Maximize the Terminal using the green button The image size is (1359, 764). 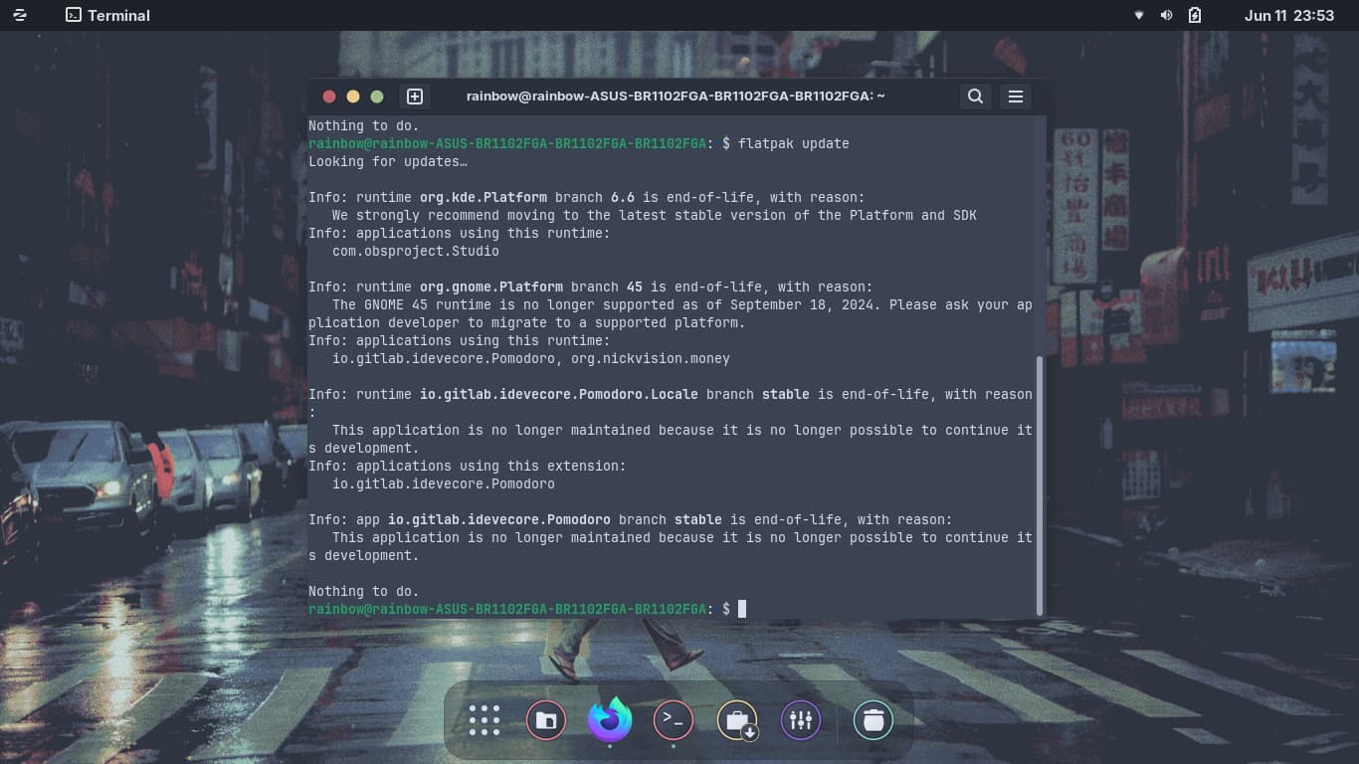point(377,96)
